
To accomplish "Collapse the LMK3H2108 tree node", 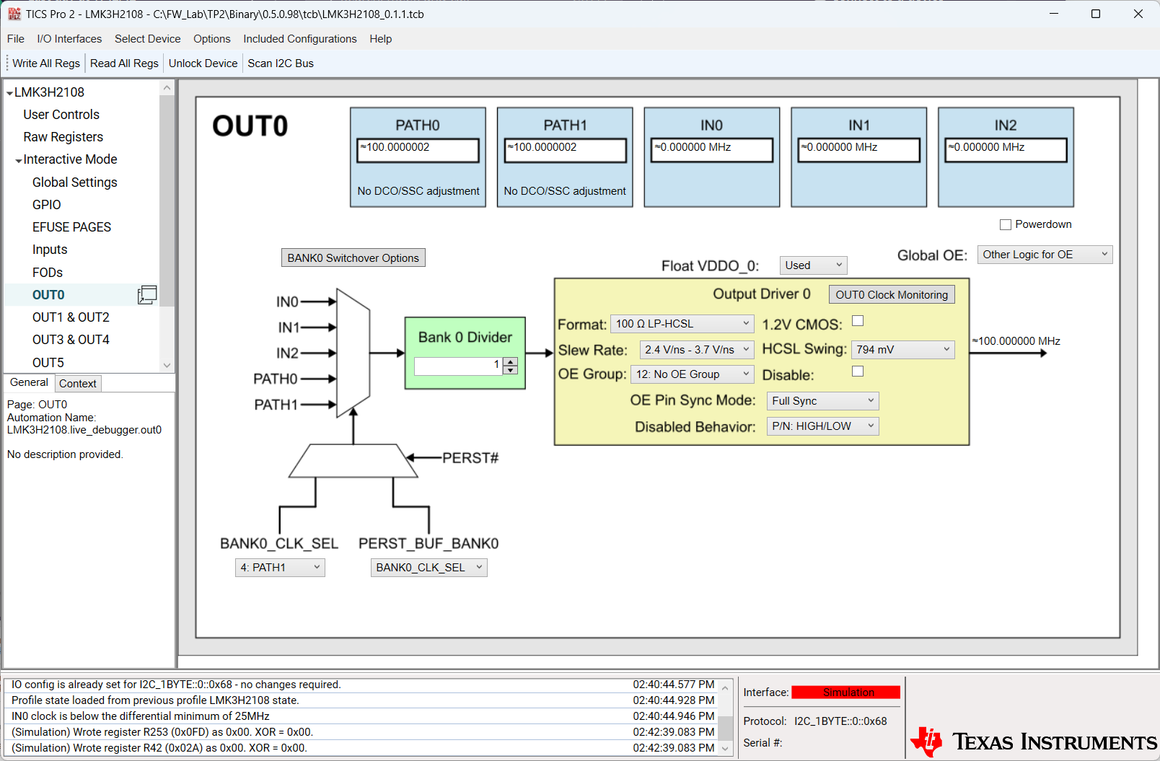I will (x=9, y=93).
